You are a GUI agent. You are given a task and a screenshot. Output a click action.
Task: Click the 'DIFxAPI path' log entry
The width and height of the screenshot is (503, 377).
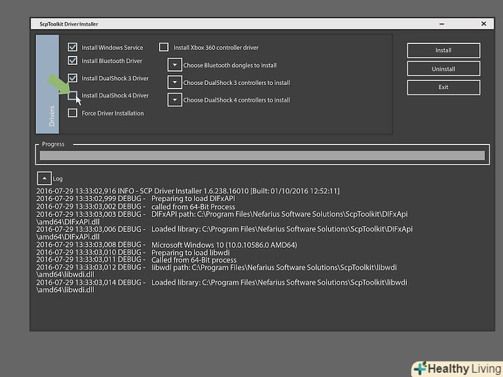click(222, 217)
